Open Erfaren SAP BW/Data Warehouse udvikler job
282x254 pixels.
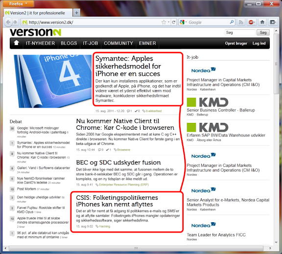point(226,135)
